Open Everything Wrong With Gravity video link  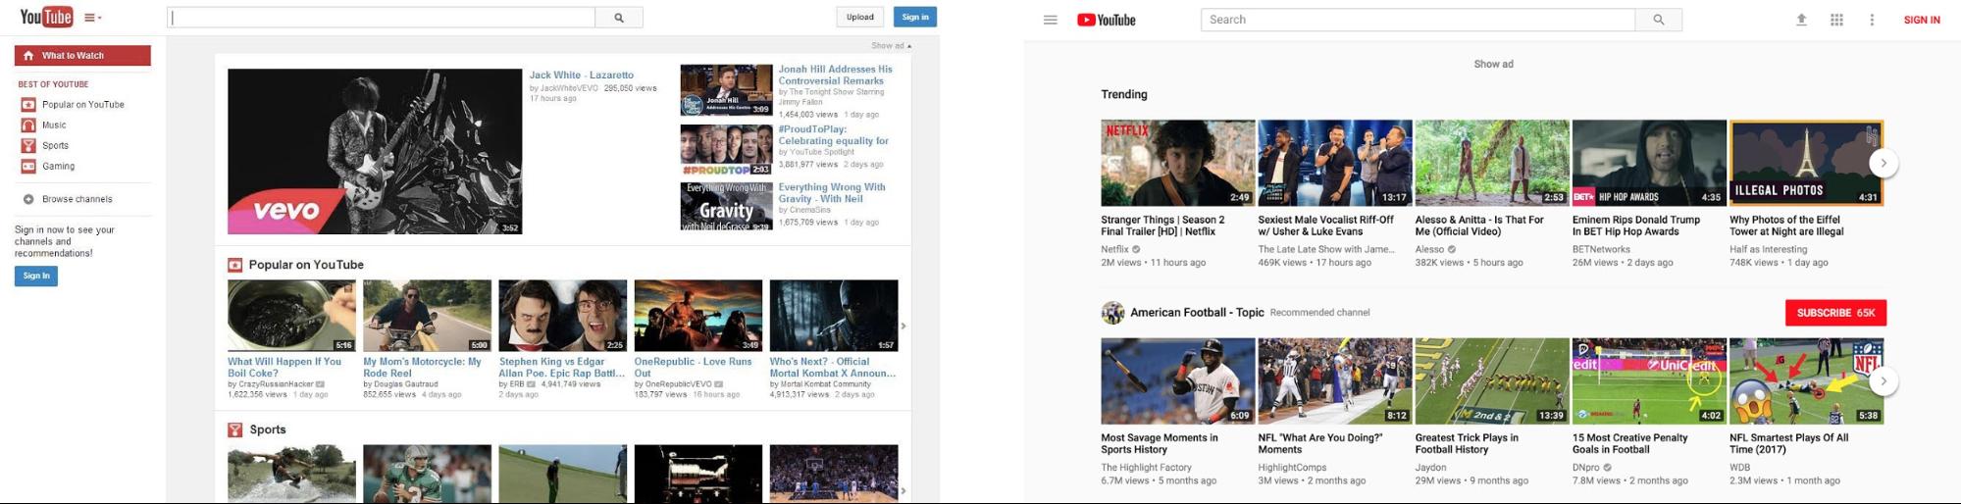(832, 193)
